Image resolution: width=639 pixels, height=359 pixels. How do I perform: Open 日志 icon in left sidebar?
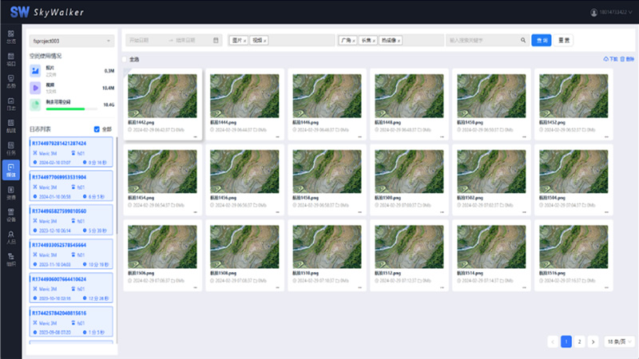pyautogui.click(x=10, y=104)
